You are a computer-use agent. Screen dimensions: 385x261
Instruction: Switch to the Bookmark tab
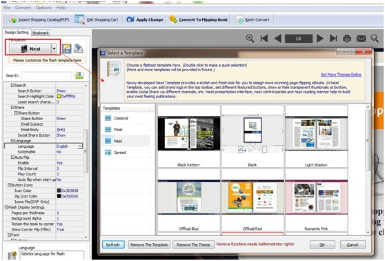coord(41,32)
